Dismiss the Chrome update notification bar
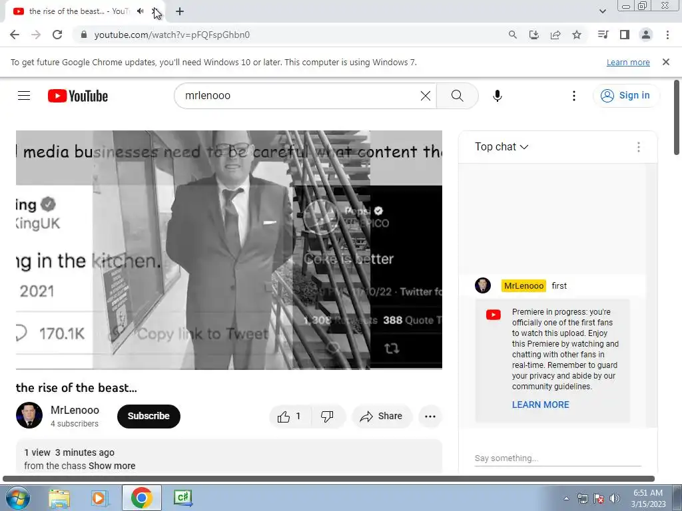682x511 pixels. click(x=666, y=62)
